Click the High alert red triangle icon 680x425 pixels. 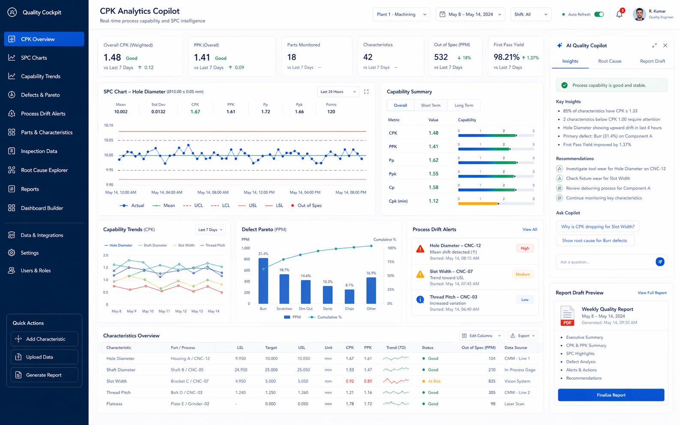click(420, 248)
